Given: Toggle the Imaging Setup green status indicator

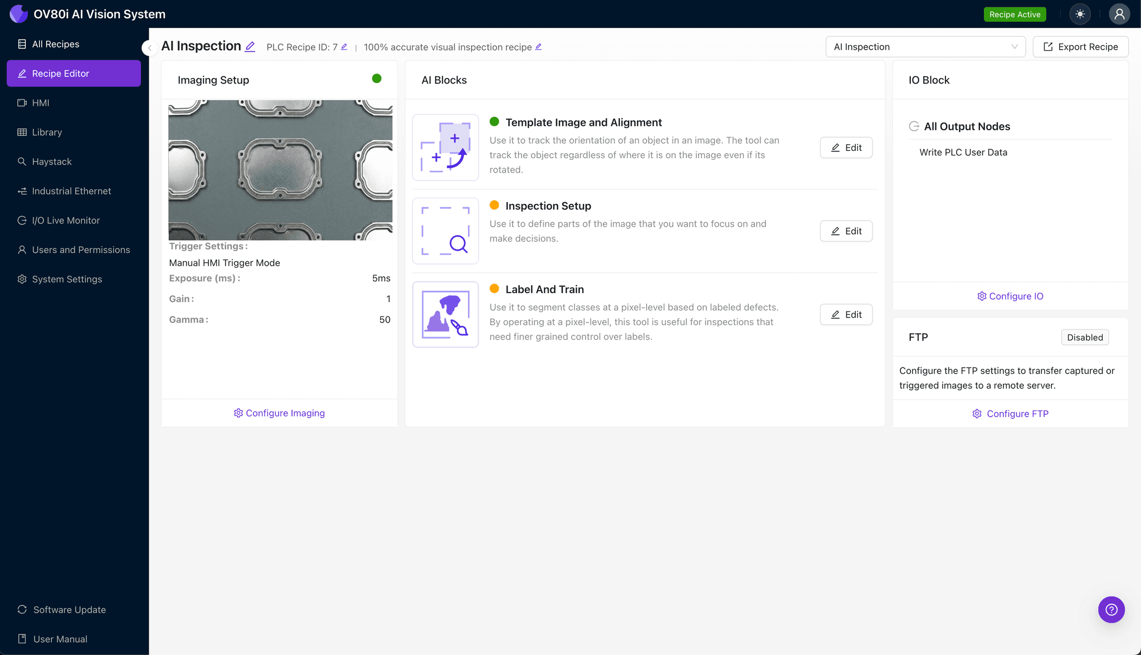Looking at the screenshot, I should tap(377, 79).
